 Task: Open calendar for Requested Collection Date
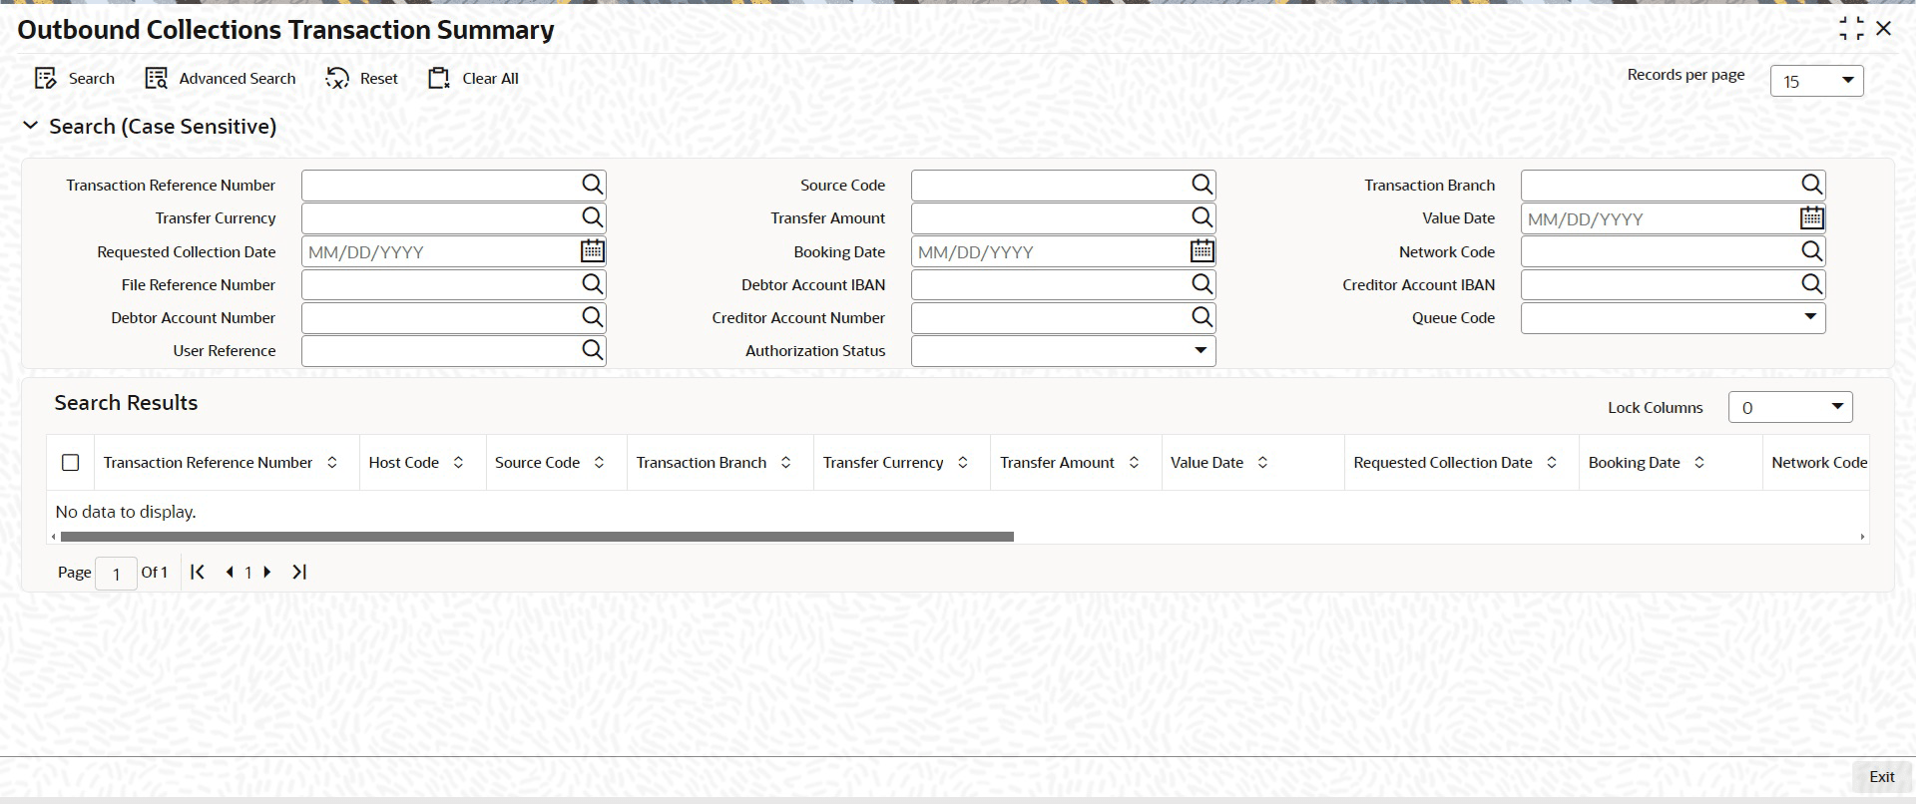593,251
